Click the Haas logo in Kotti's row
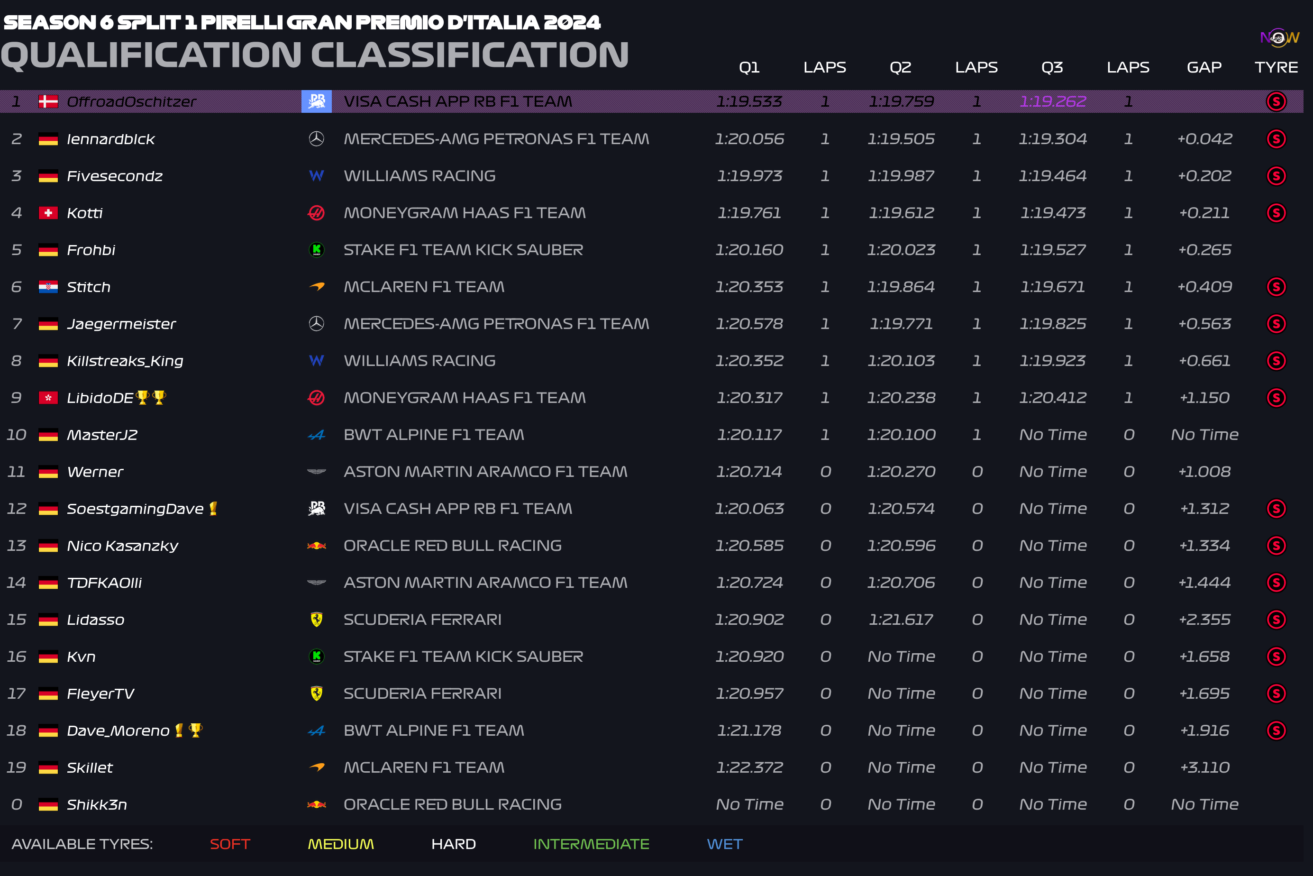This screenshot has width=1313, height=876. (x=316, y=213)
